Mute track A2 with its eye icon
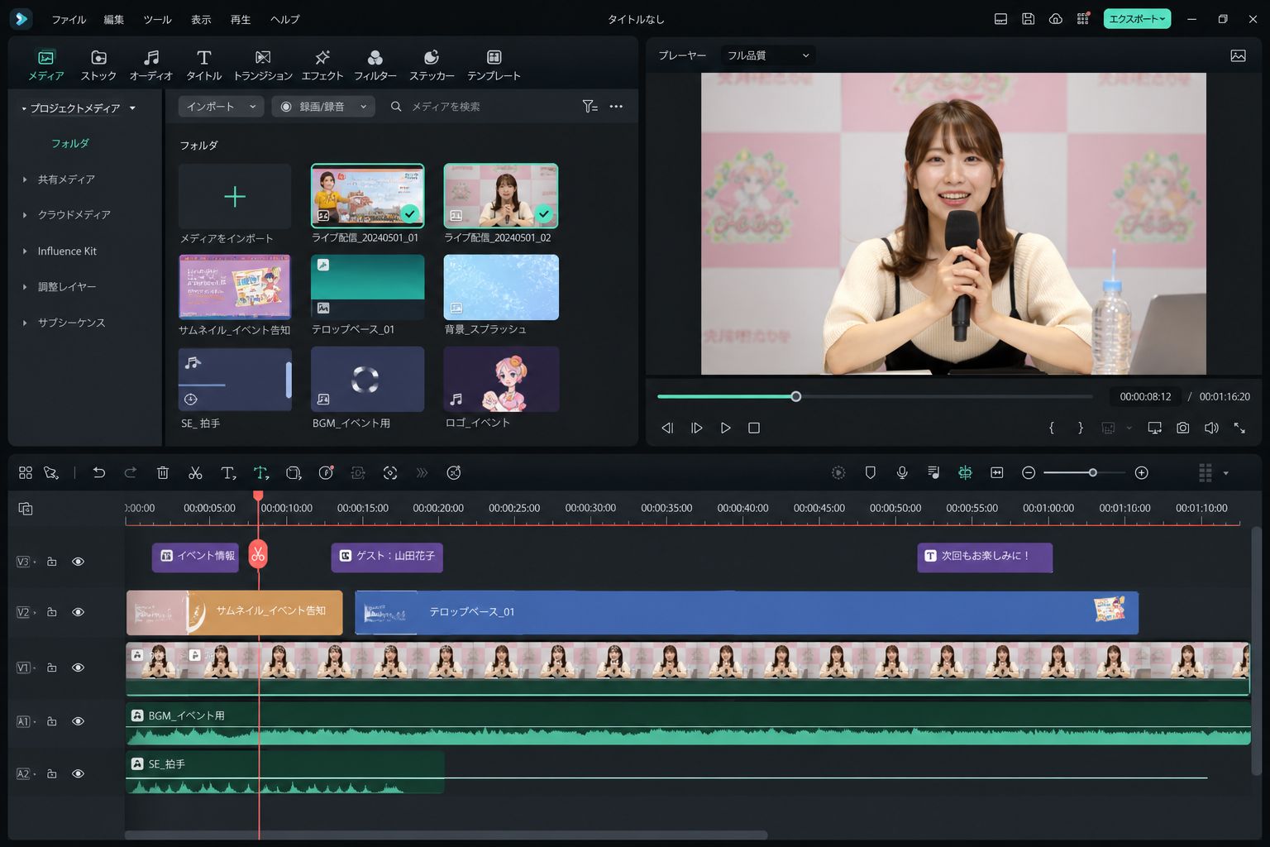This screenshot has width=1270, height=847. [x=78, y=774]
